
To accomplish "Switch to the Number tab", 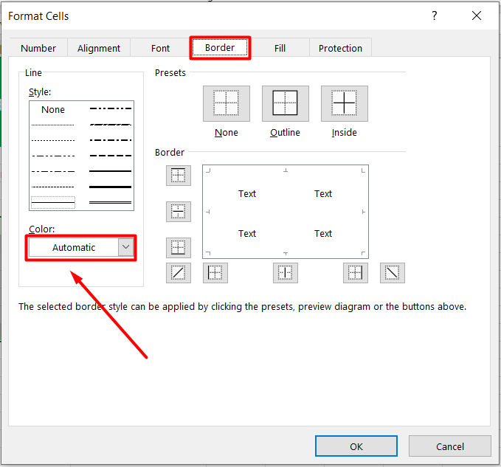I will coord(38,48).
